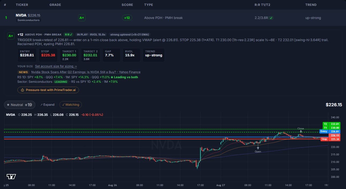Click the NEWS tag badge
Screen dimensions: 346x189
point(23,72)
